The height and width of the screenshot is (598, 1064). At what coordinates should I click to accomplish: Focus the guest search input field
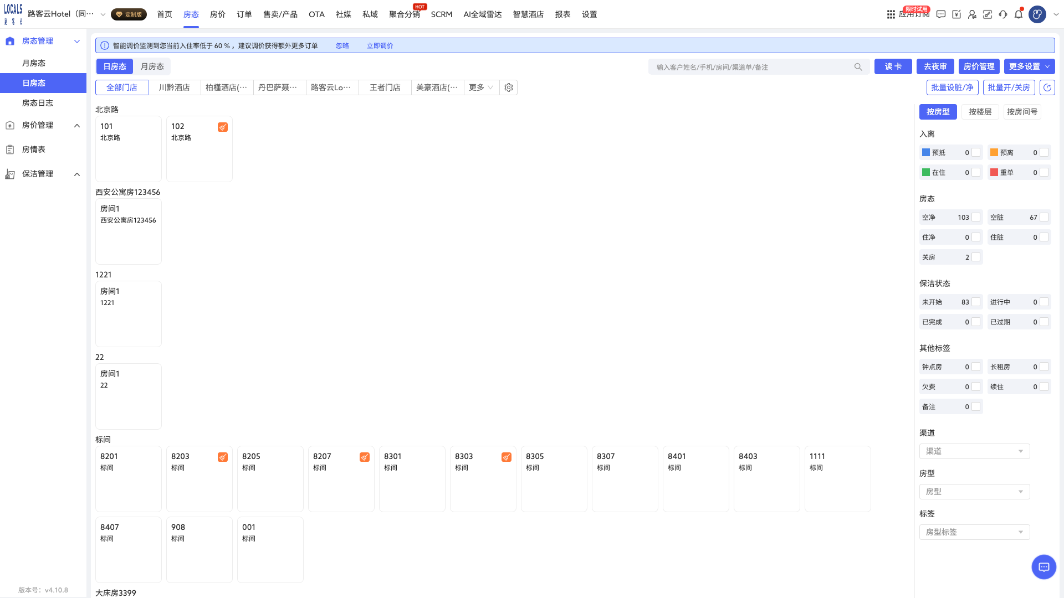pyautogui.click(x=754, y=67)
